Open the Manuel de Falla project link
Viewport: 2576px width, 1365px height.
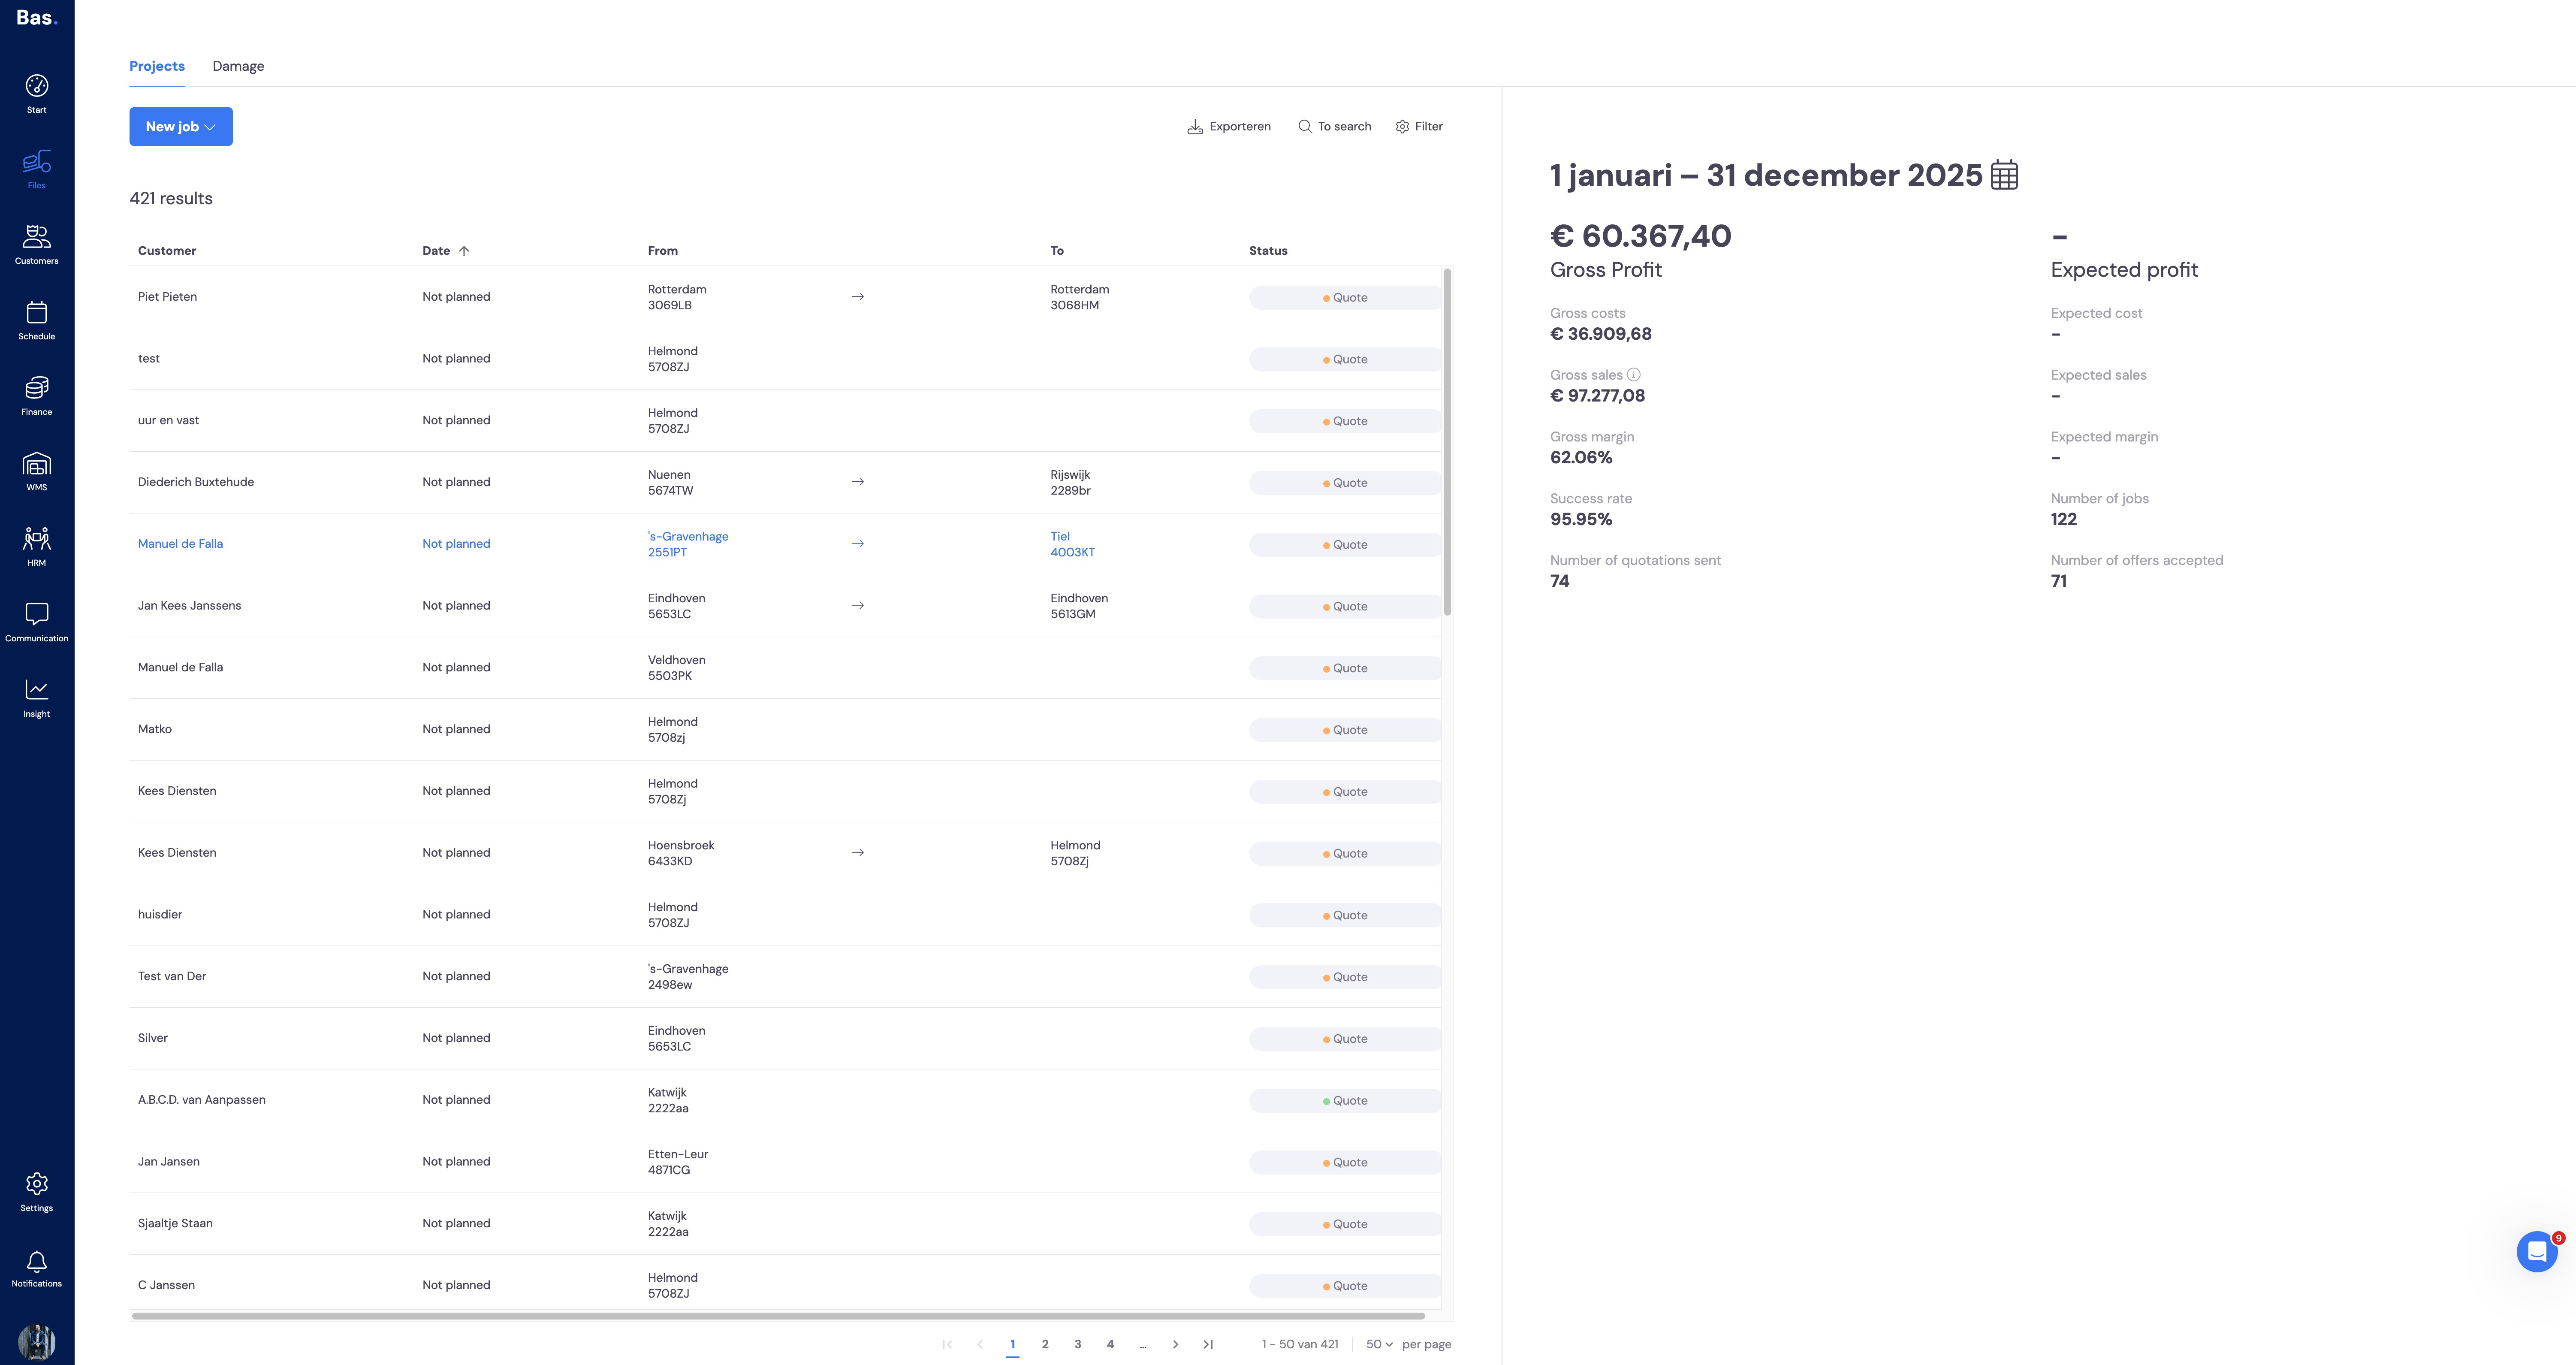point(180,544)
